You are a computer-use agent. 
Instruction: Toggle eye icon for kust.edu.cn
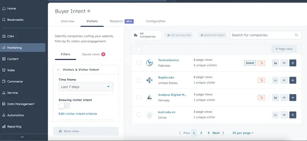coord(284,115)
